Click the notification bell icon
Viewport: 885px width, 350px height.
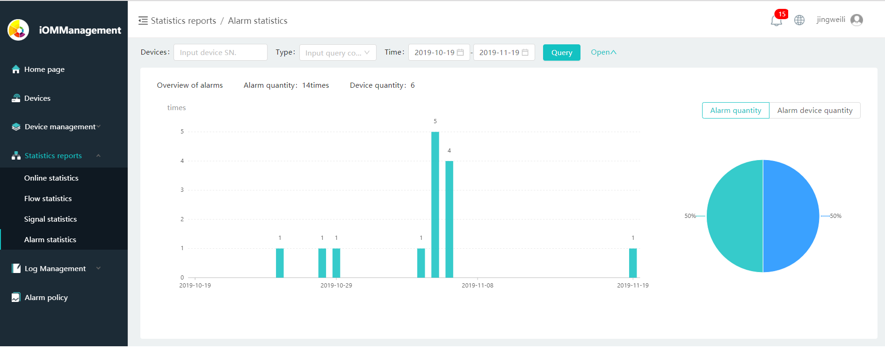776,21
